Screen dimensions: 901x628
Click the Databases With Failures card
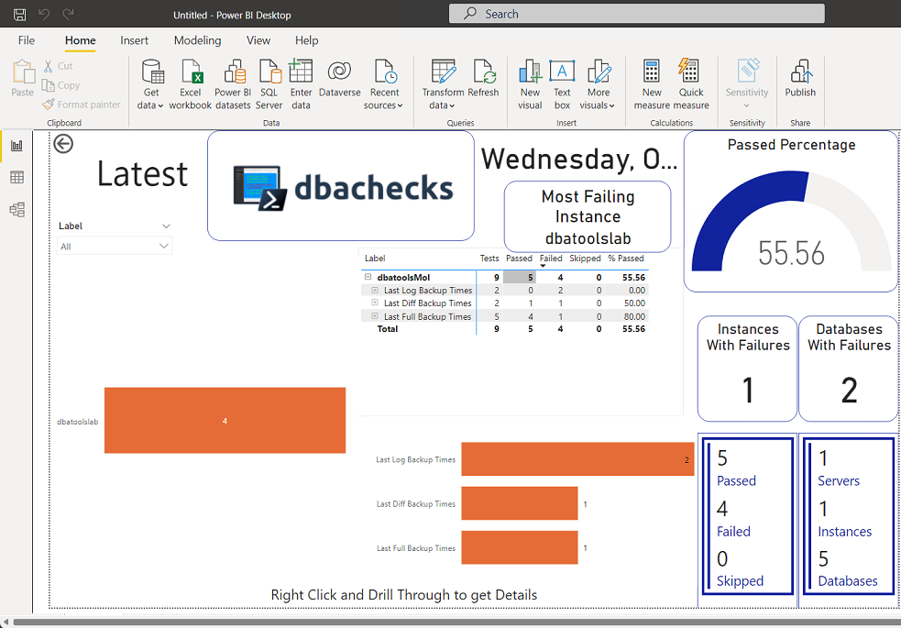[849, 369]
